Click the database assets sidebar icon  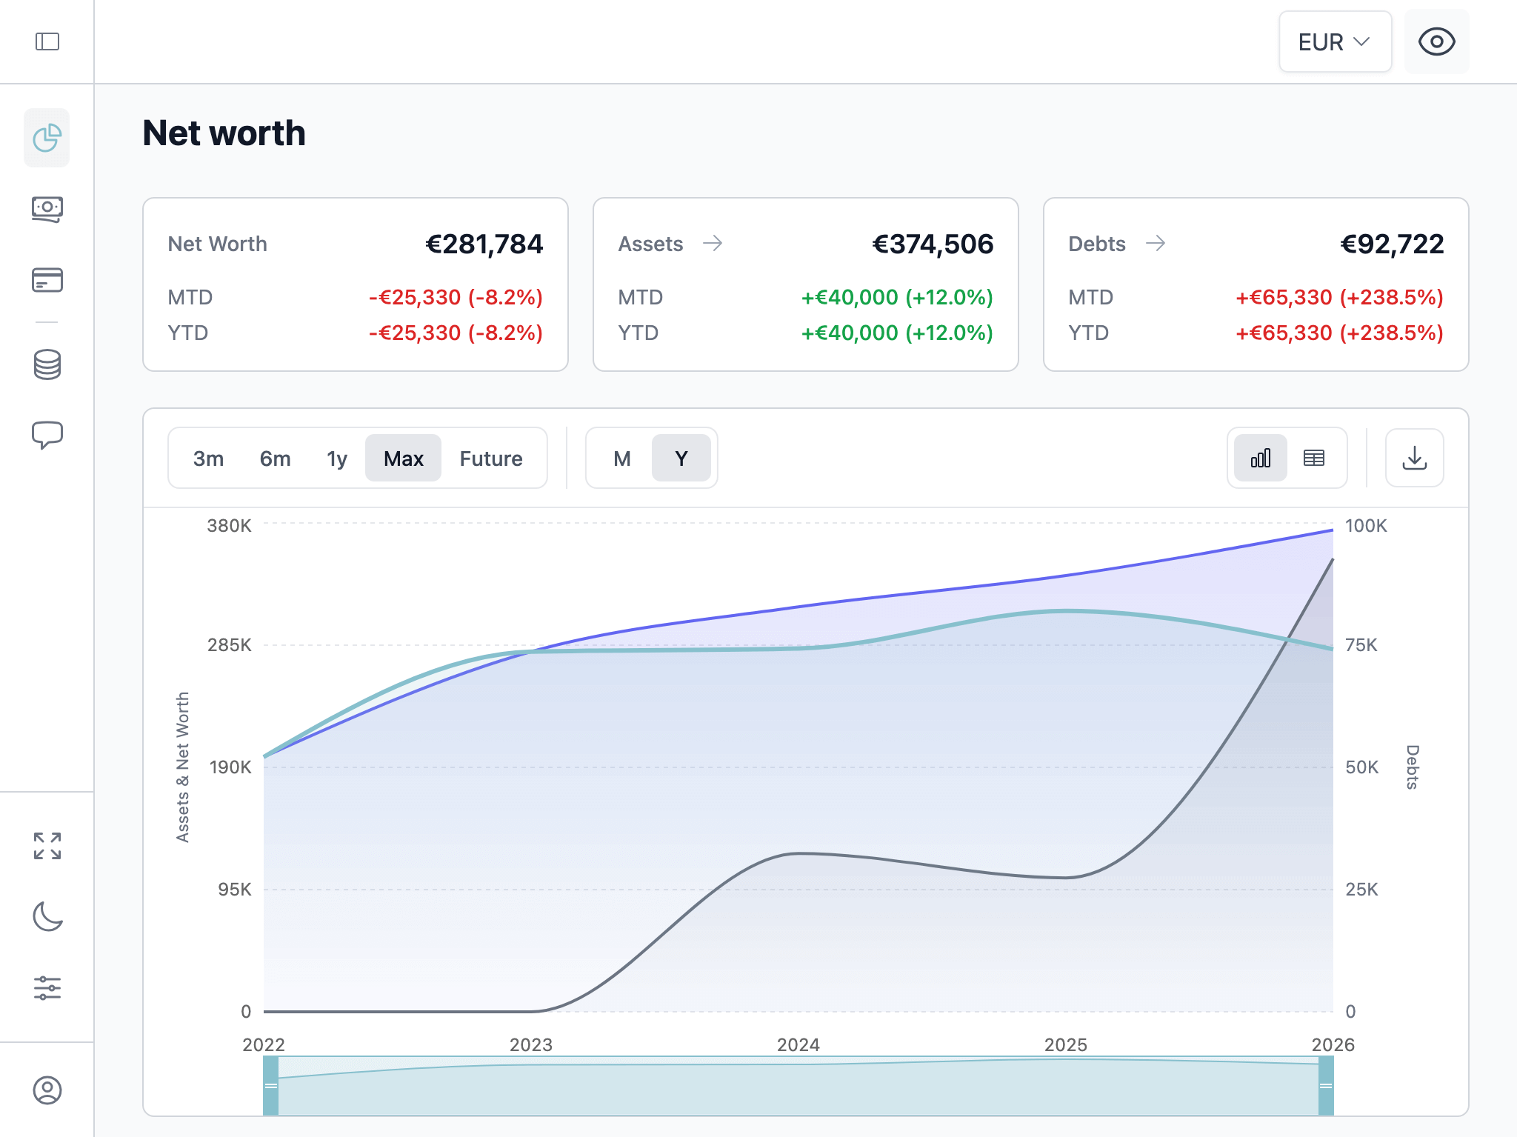click(x=47, y=363)
